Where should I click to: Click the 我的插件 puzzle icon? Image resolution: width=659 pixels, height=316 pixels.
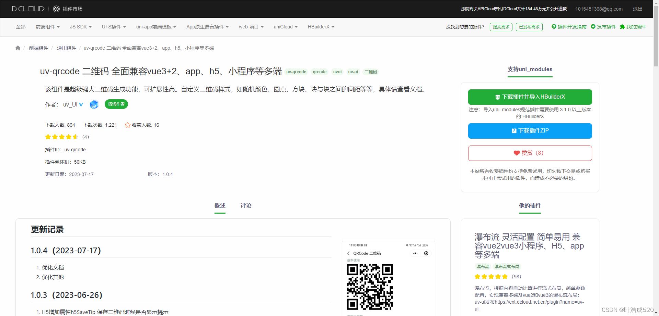(622, 27)
